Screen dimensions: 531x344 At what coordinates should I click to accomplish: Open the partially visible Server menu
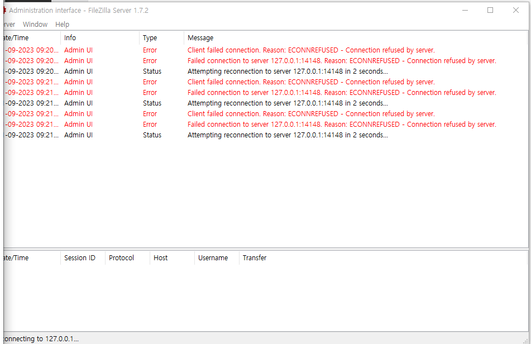point(9,25)
